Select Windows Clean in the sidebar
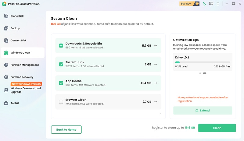 [23, 53]
